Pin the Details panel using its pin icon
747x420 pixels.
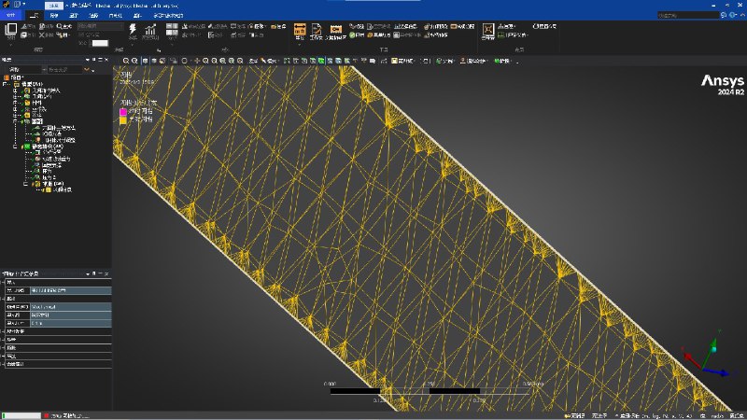tap(94, 273)
